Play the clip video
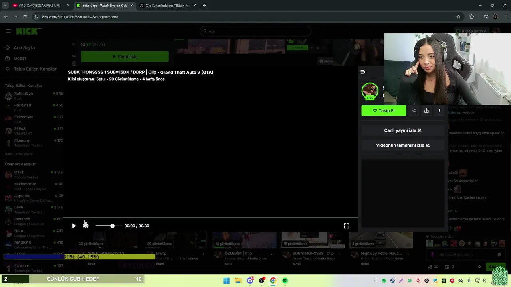511x287 pixels. (x=74, y=226)
